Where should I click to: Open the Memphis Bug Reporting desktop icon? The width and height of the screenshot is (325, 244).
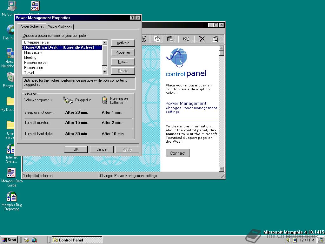tap(12, 201)
